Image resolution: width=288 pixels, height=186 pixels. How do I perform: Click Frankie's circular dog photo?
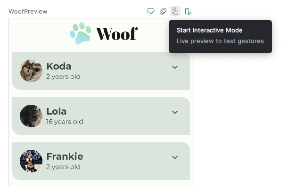tap(31, 161)
